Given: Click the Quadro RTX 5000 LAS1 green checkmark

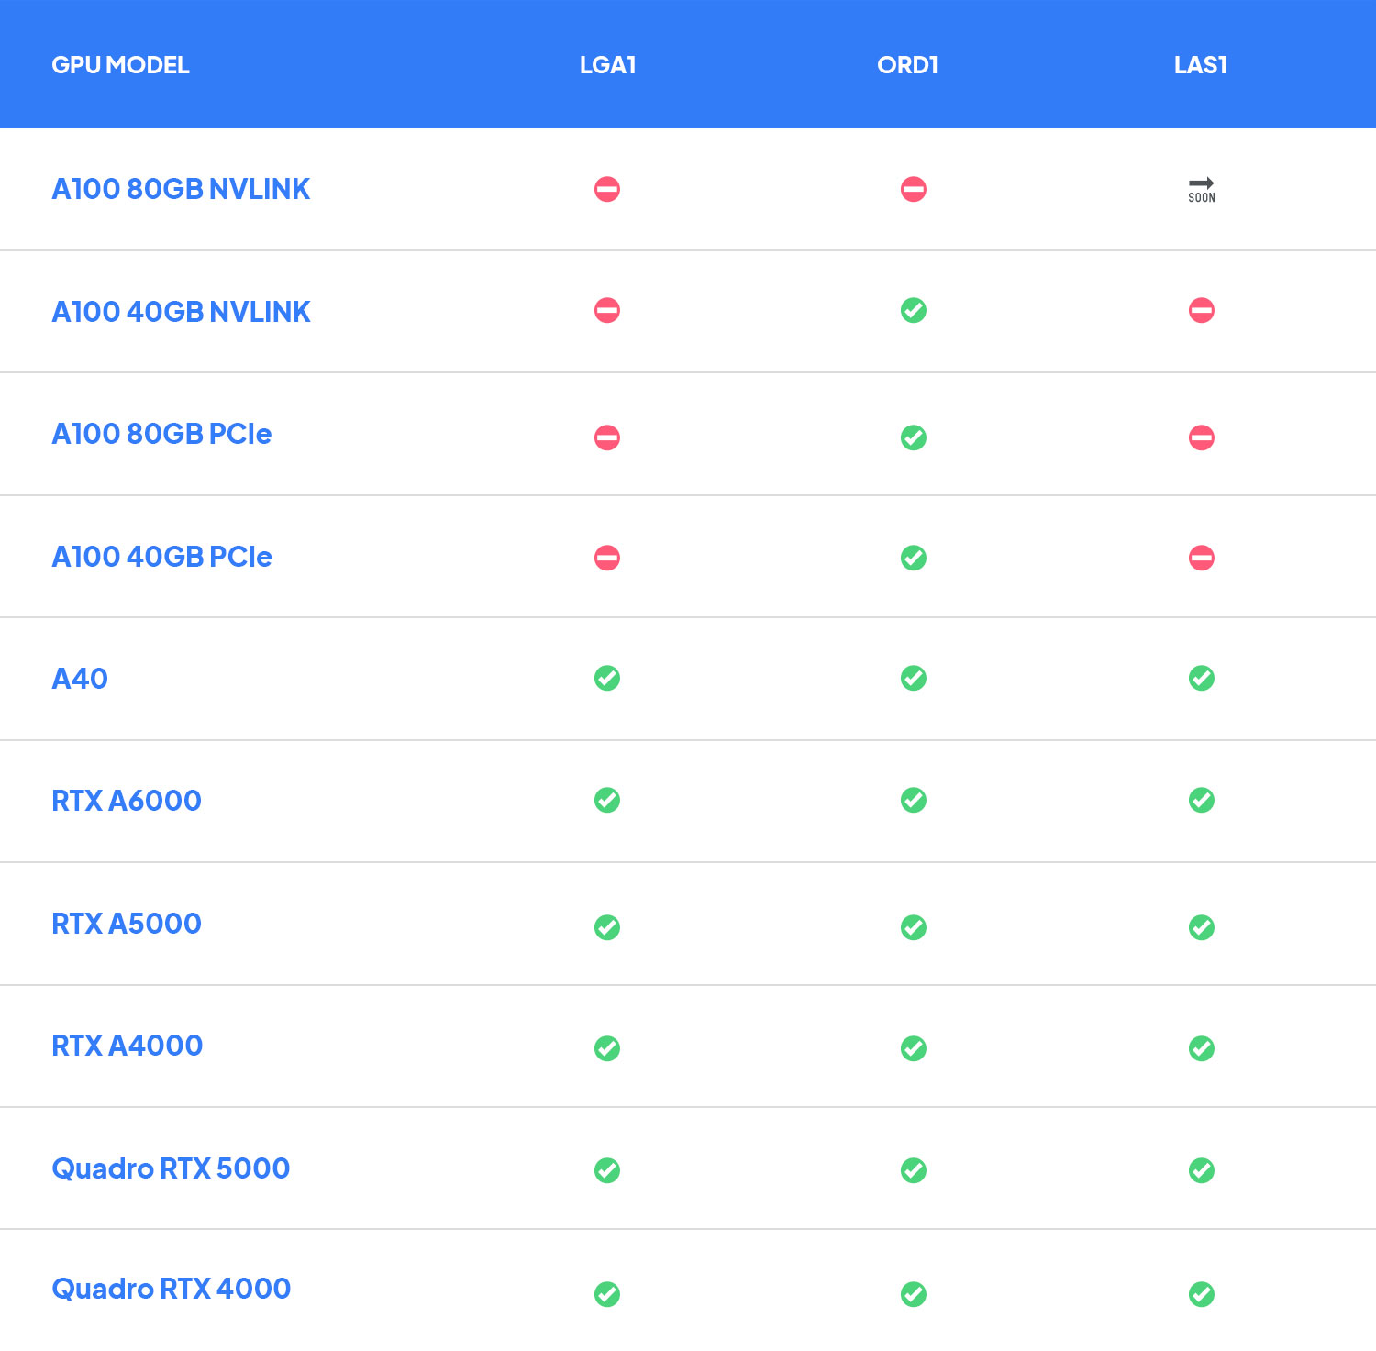Looking at the screenshot, I should 1202,1170.
